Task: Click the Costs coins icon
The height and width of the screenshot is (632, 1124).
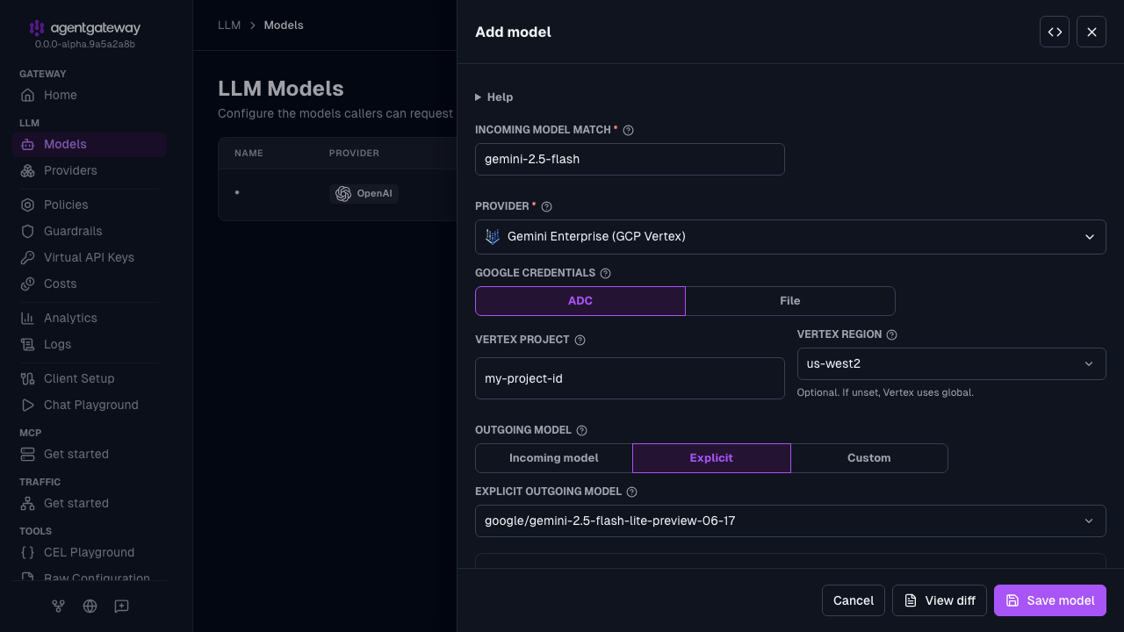Action: [x=28, y=284]
